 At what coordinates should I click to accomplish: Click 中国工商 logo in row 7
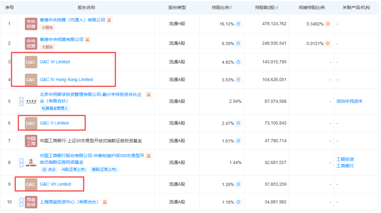(x=31, y=141)
